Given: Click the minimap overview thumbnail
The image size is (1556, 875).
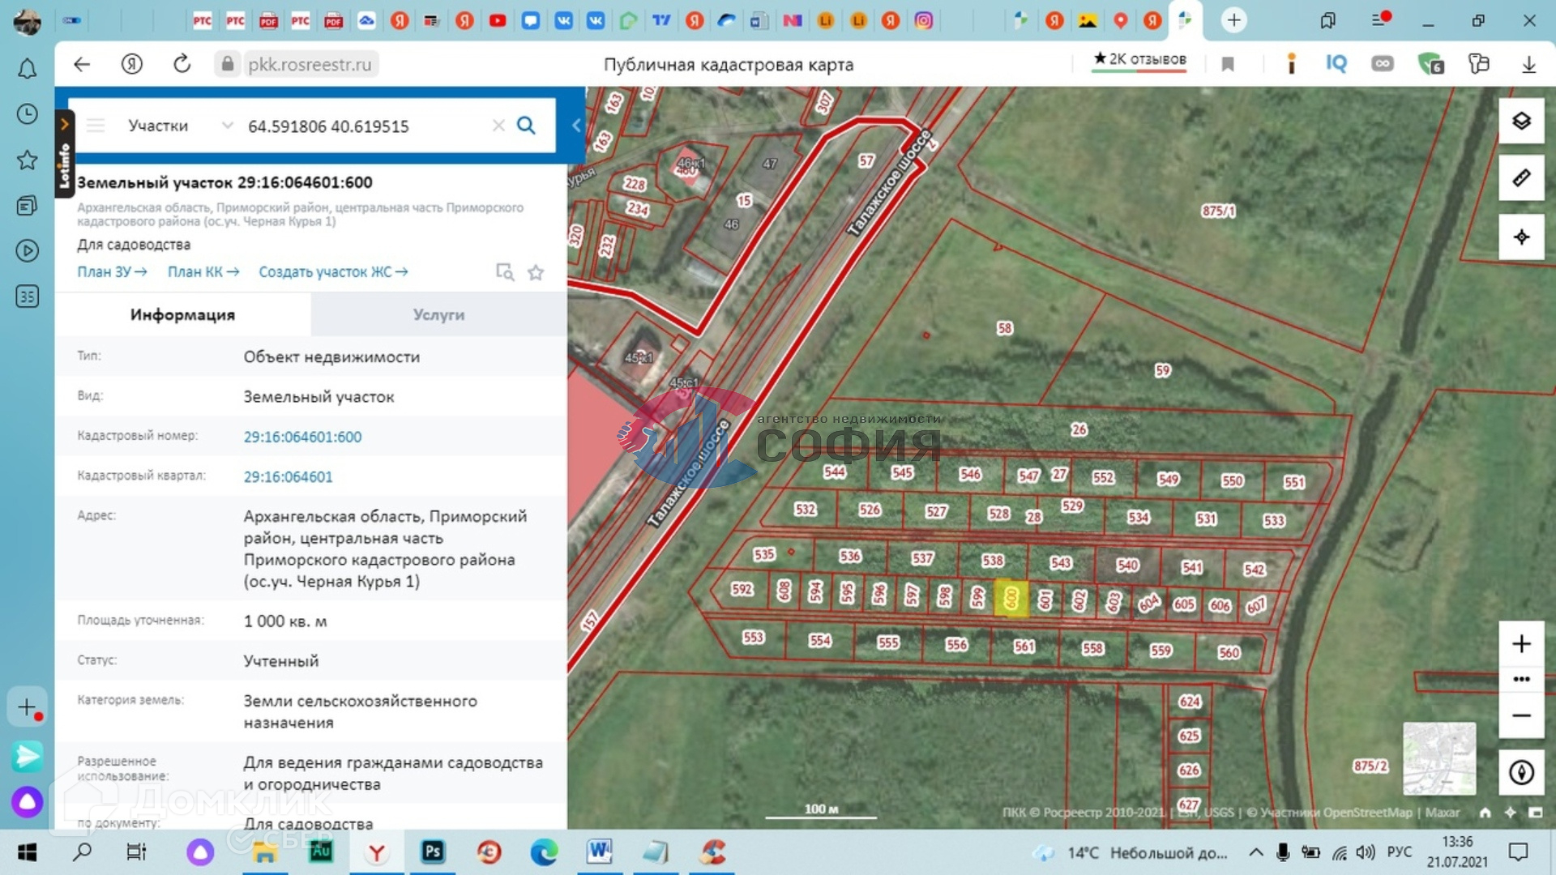Looking at the screenshot, I should [1439, 758].
